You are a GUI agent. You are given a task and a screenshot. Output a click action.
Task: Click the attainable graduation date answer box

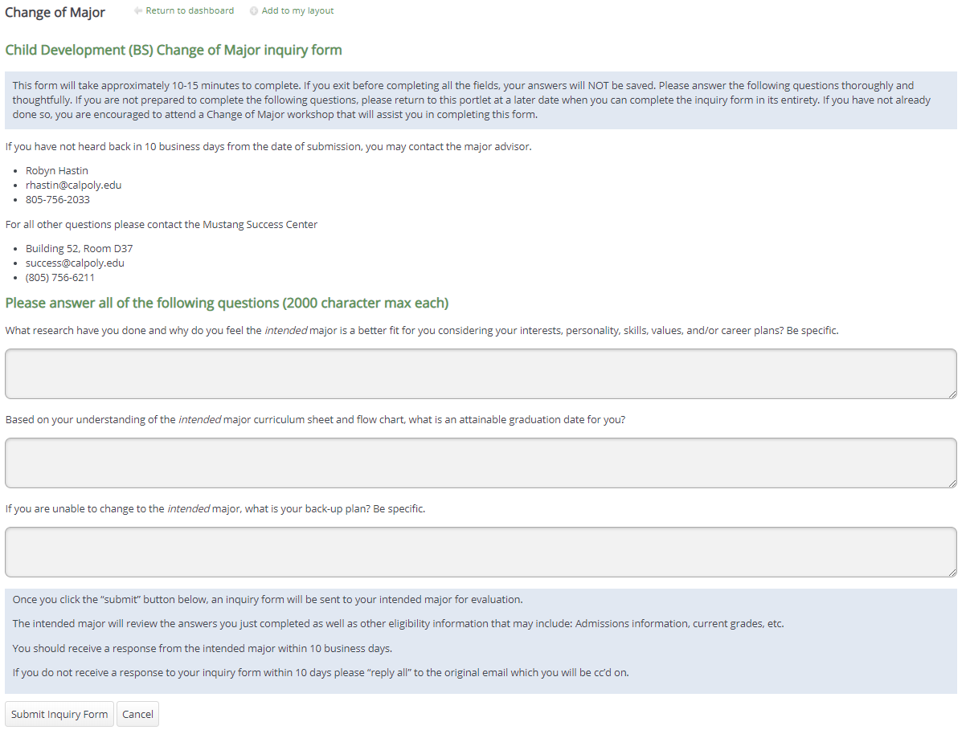click(x=480, y=463)
